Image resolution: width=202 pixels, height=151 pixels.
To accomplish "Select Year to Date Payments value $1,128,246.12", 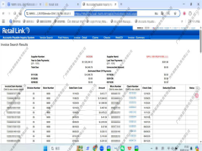I will point(87,62).
